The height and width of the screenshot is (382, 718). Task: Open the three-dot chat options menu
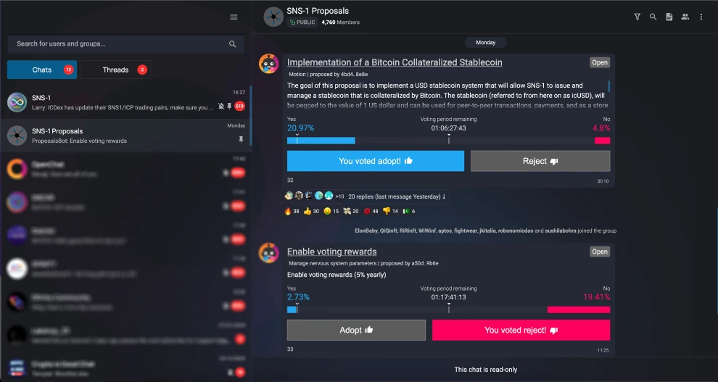(x=701, y=17)
